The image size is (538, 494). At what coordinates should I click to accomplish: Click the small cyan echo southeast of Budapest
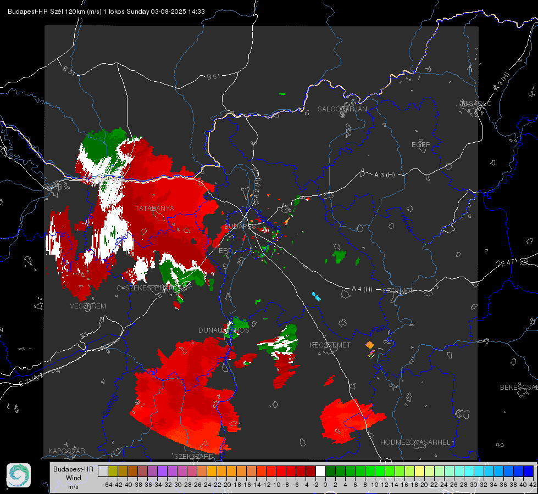[x=316, y=296]
